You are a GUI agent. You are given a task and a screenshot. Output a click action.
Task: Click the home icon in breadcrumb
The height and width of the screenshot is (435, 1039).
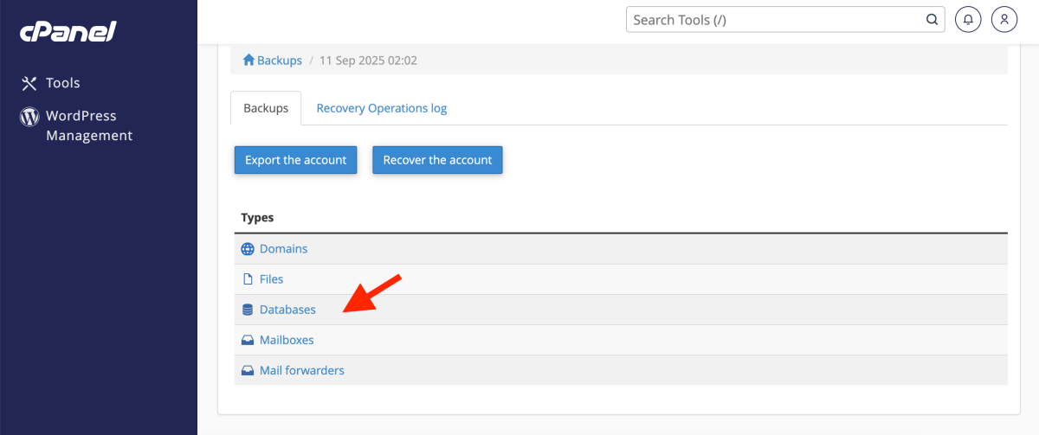pyautogui.click(x=248, y=61)
